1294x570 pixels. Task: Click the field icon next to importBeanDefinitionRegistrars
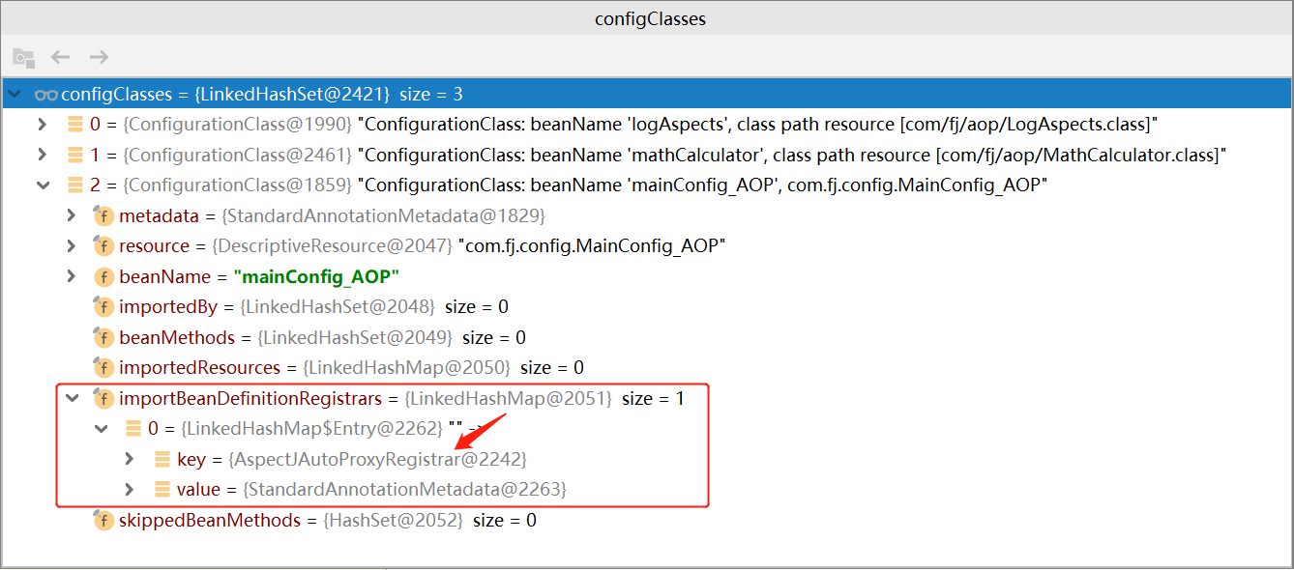tap(103, 398)
